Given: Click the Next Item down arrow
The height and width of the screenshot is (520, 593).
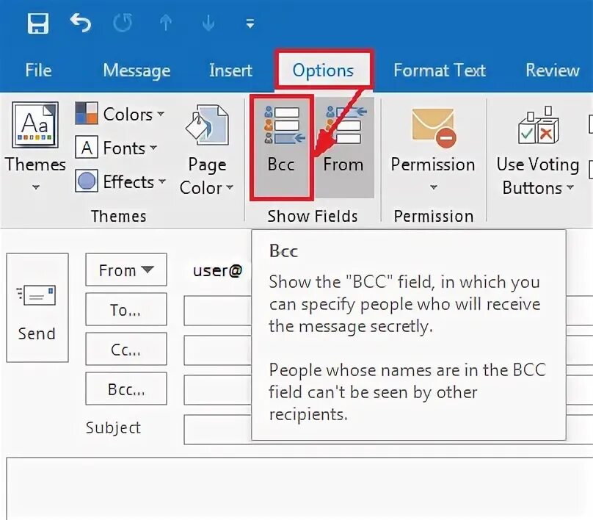Looking at the screenshot, I should 208,24.
